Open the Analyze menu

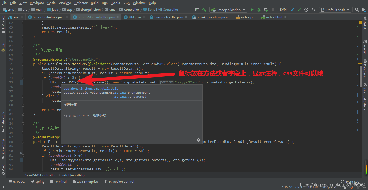pos(65,3)
